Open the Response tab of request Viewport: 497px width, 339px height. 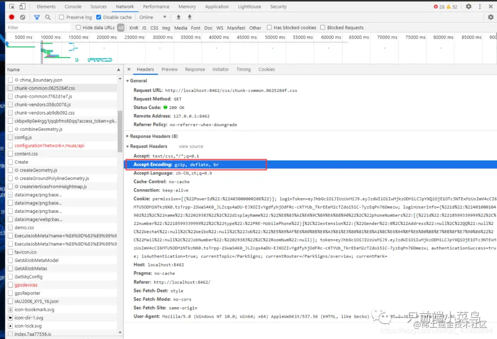coord(195,69)
